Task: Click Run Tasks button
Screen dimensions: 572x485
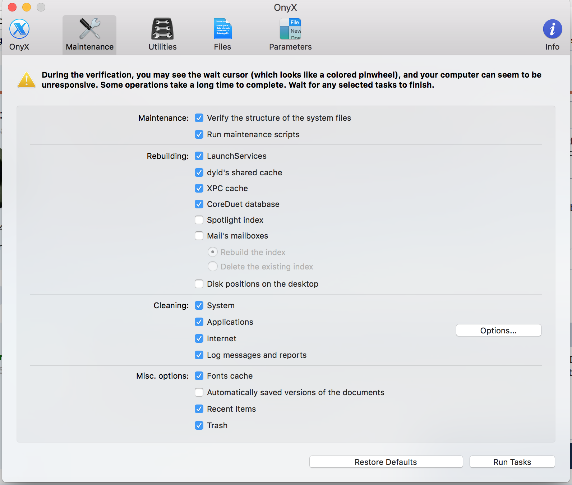Action: [x=512, y=462]
